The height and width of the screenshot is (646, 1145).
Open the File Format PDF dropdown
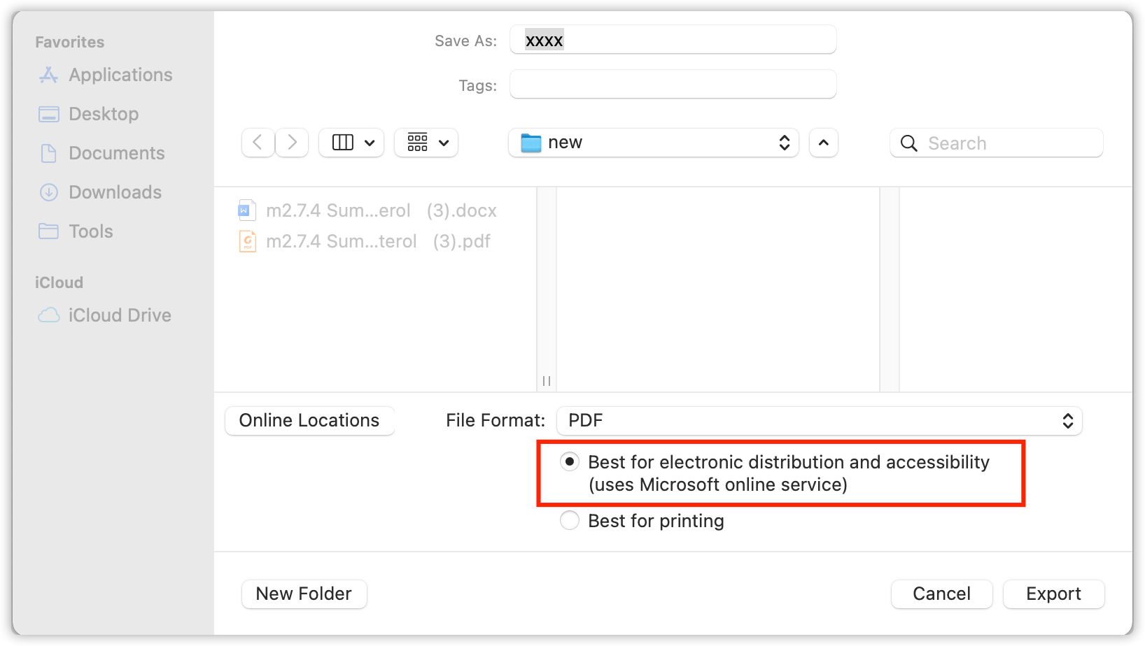(x=819, y=421)
